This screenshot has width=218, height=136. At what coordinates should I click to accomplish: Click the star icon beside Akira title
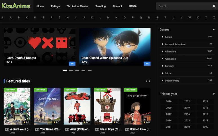click(x=67, y=129)
